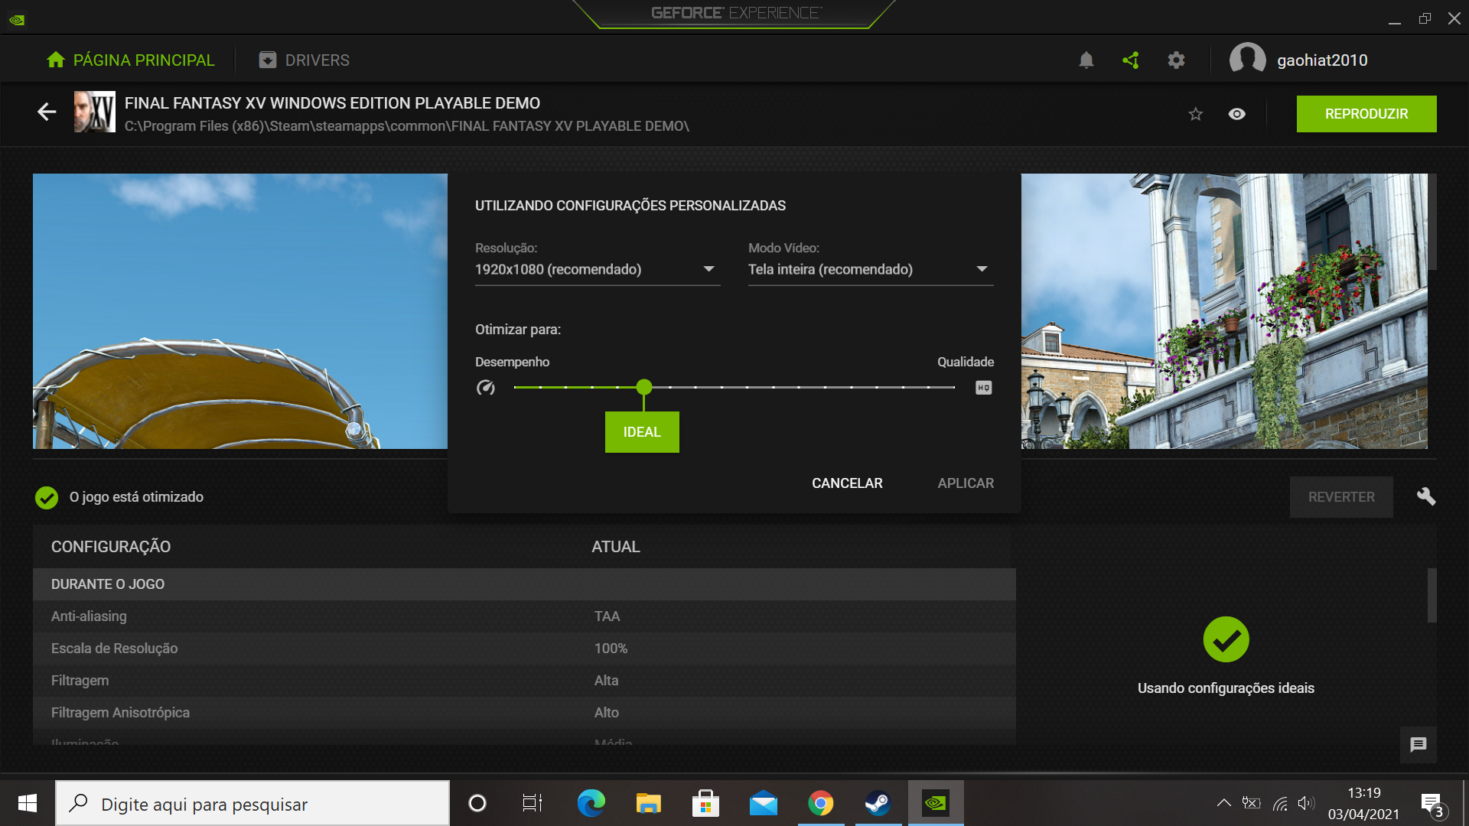Click the share icon in header

1131,60
